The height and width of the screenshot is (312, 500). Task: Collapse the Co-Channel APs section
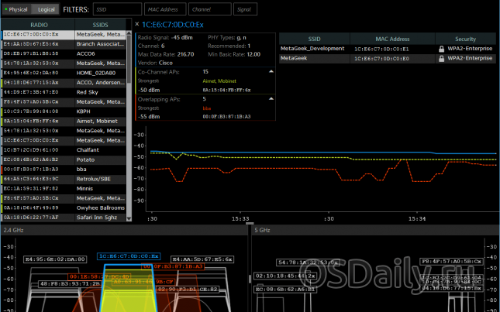(x=271, y=71)
